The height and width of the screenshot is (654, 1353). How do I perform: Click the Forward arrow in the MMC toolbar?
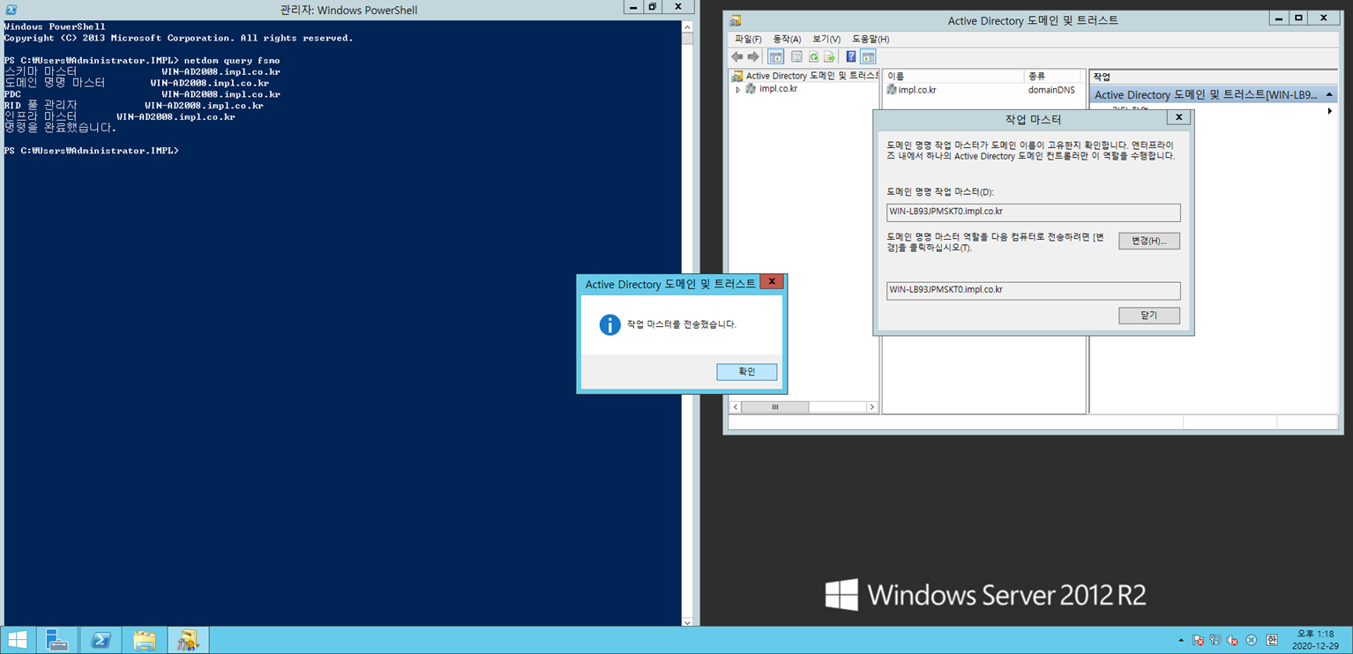click(x=753, y=57)
